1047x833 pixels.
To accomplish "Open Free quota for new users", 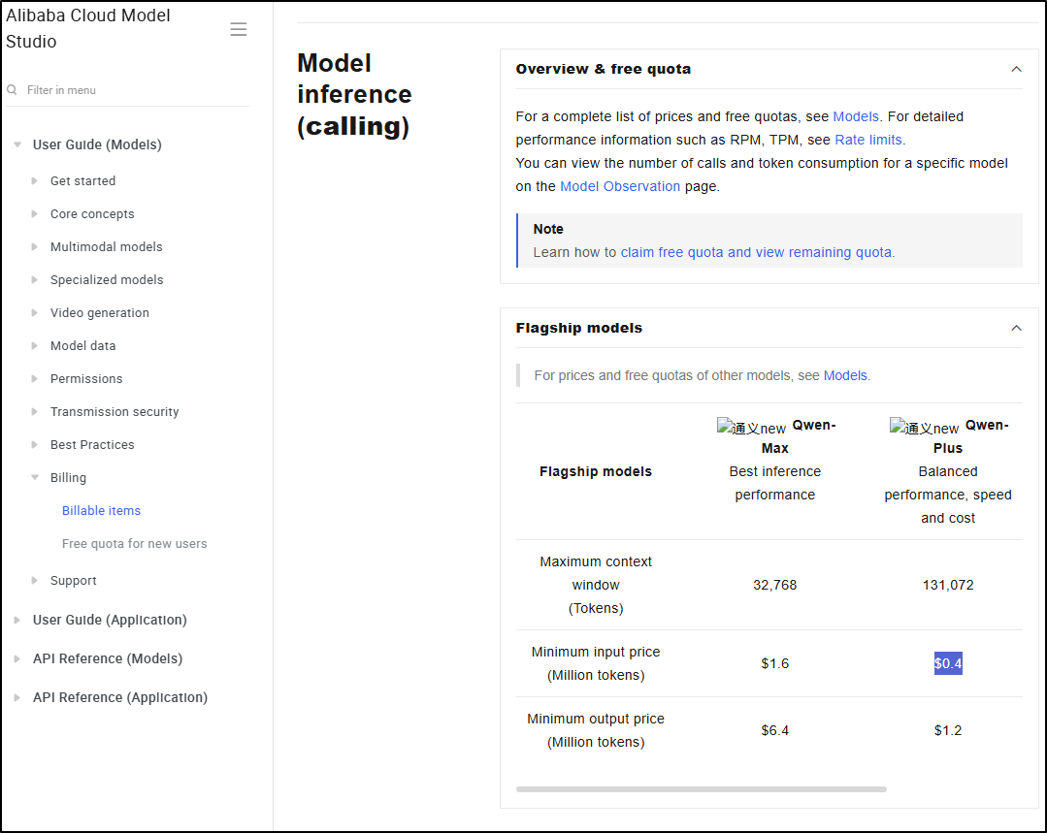I will click(x=134, y=543).
